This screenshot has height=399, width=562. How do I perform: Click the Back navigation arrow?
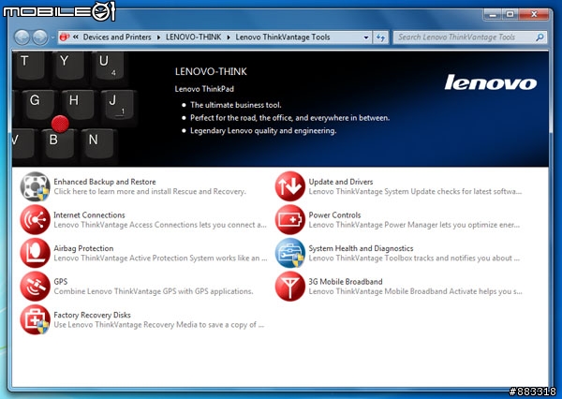pos(22,37)
